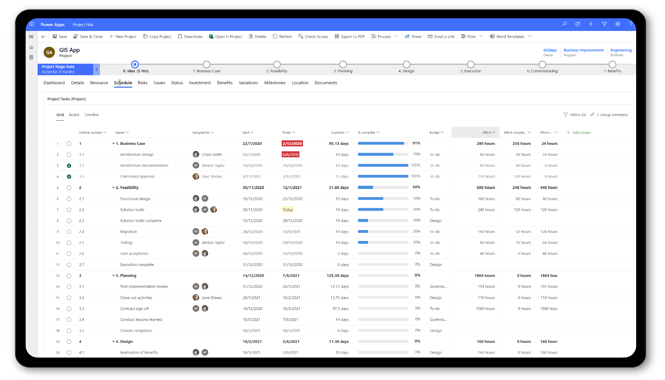
Task: Delete the GIS App project
Action: pyautogui.click(x=257, y=36)
